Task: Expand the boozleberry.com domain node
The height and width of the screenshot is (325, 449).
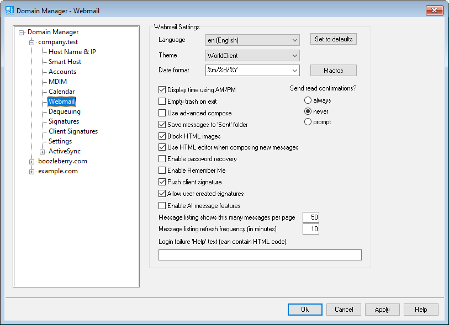Action: [32, 161]
